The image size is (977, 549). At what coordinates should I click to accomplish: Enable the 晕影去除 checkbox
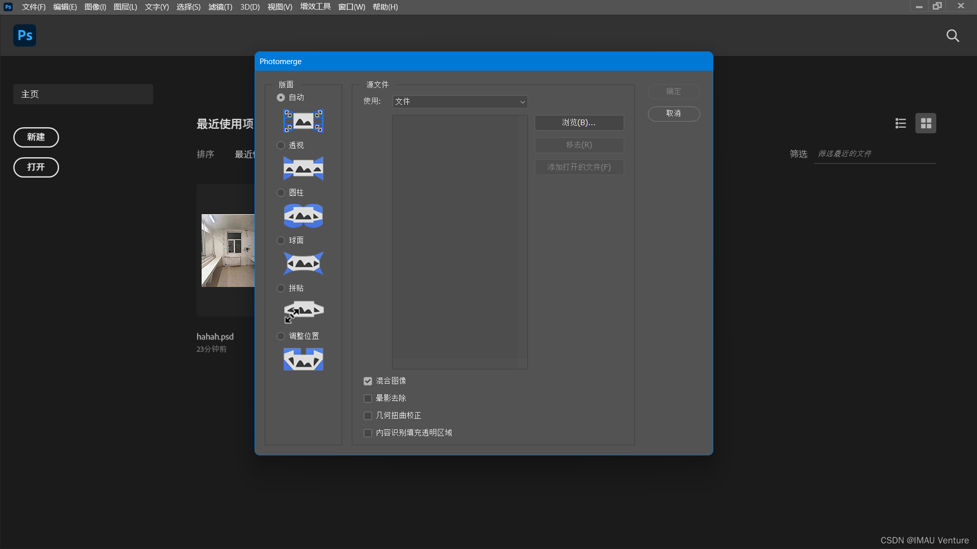click(x=368, y=398)
